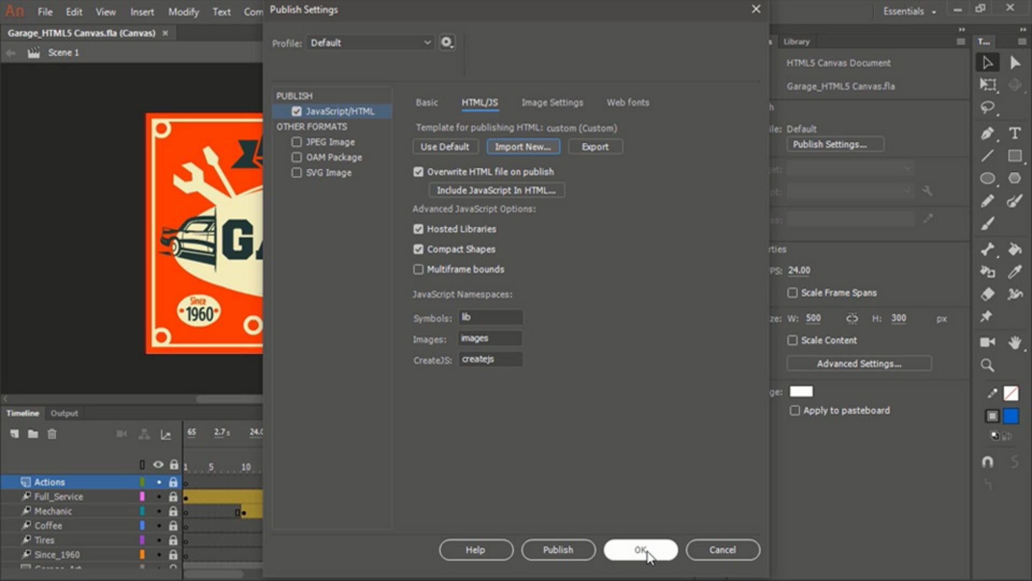This screenshot has height=581, width=1032.
Task: Open the Modify menu
Action: click(183, 12)
